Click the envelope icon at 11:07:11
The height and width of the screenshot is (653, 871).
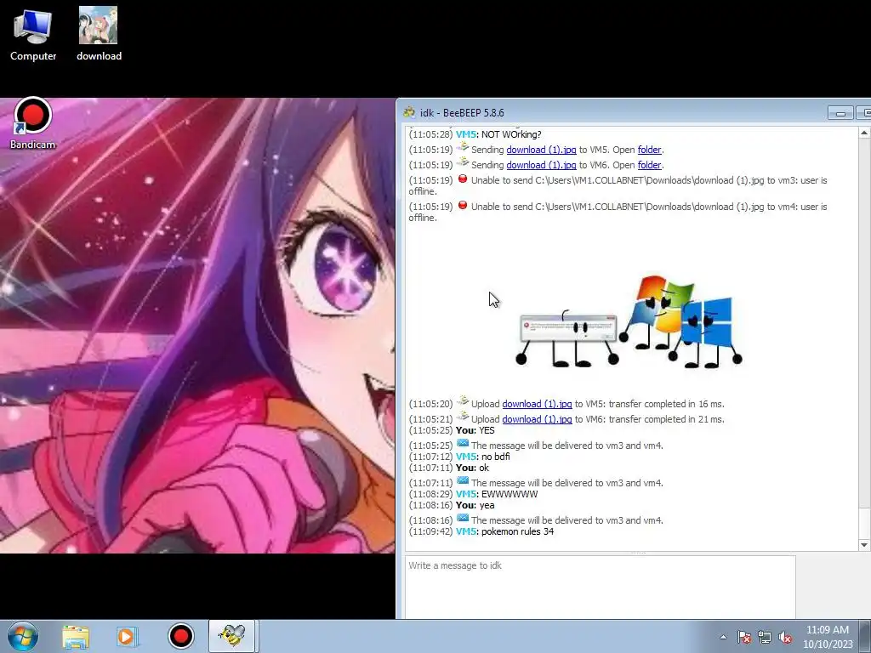[463, 481]
